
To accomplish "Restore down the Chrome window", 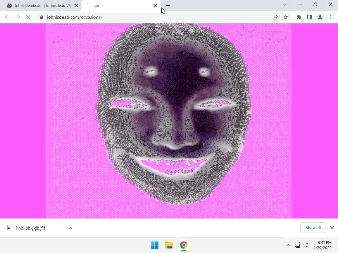I will point(315,5).
